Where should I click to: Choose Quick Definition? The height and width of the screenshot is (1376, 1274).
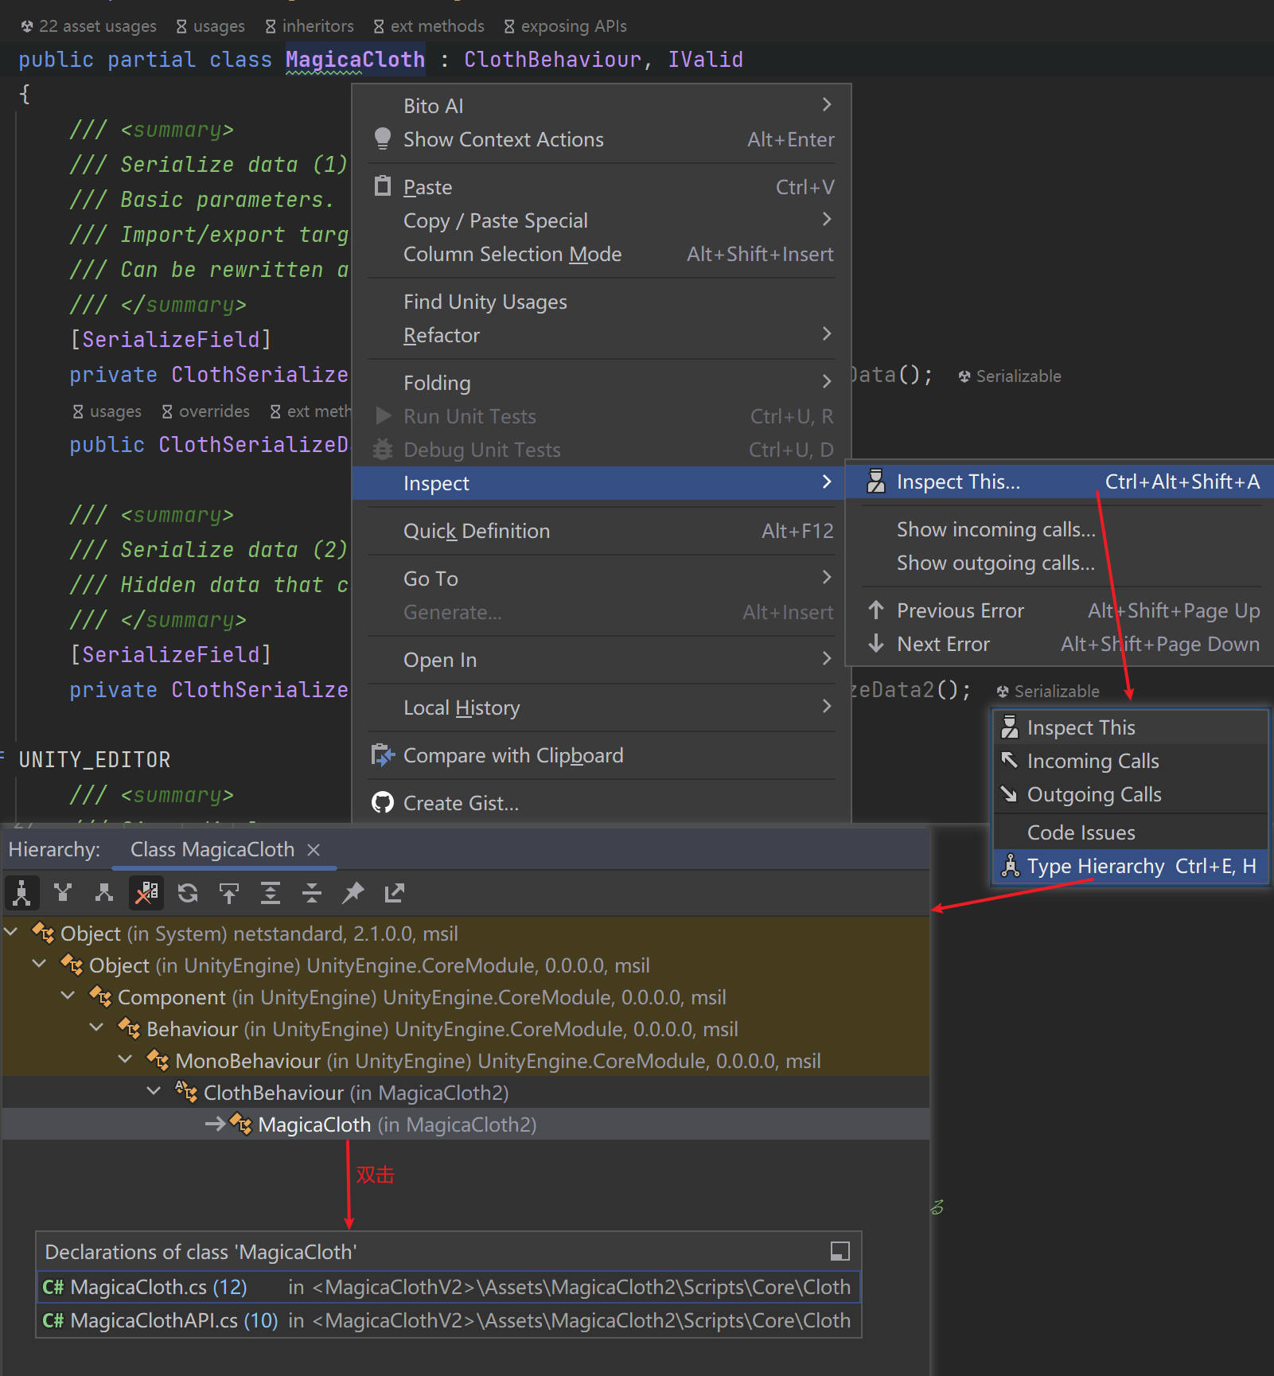602,531
